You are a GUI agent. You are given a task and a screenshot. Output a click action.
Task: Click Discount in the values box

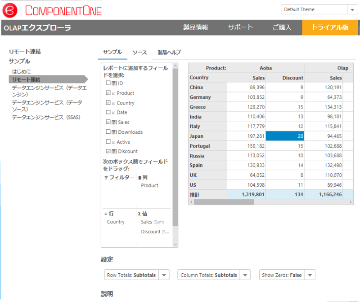pos(155,232)
